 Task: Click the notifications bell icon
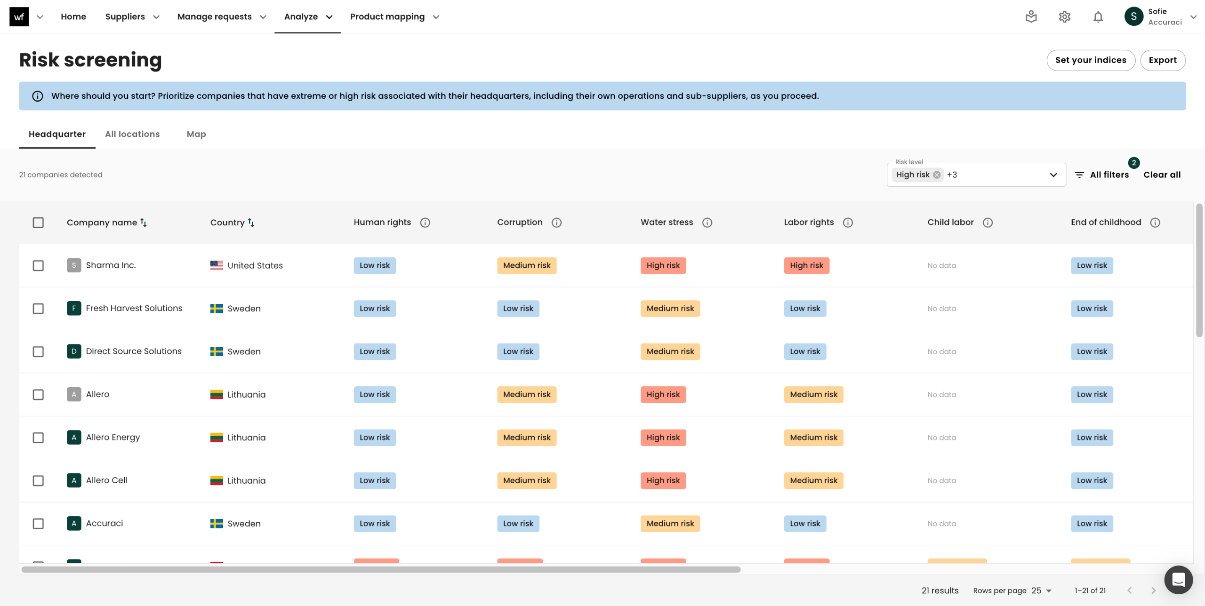coord(1098,17)
